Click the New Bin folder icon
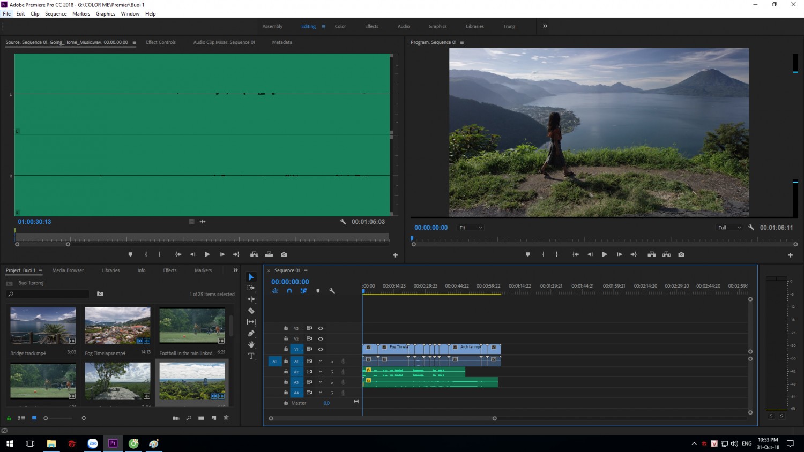The height and width of the screenshot is (452, 804). pyautogui.click(x=201, y=418)
